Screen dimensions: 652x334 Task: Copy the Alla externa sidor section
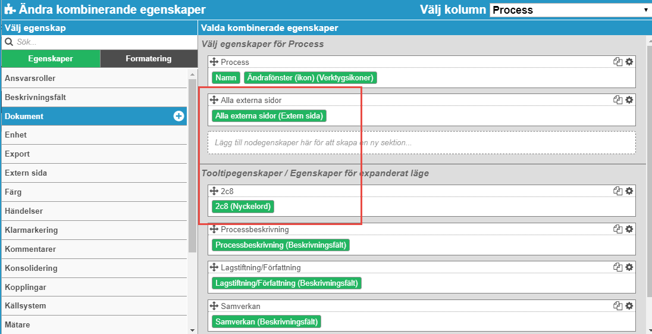coord(618,100)
